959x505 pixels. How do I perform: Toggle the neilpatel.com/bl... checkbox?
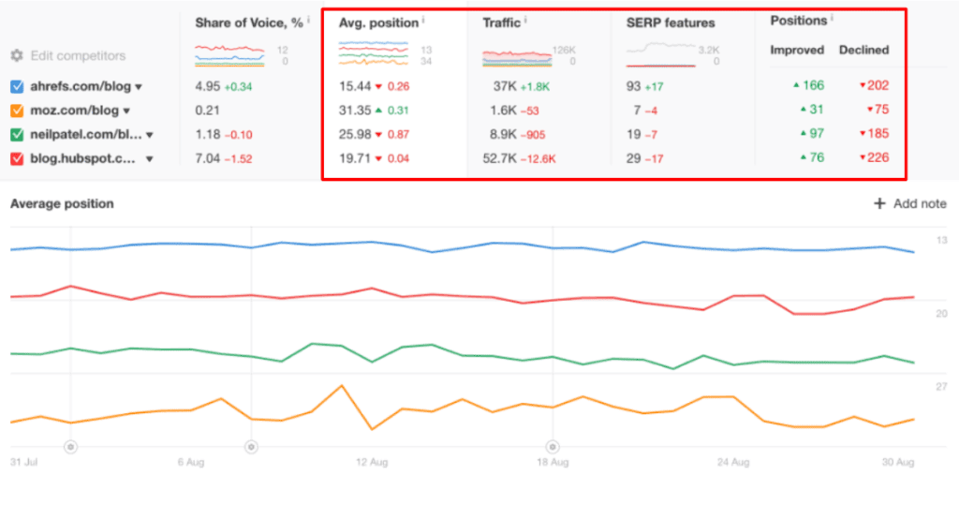click(17, 134)
